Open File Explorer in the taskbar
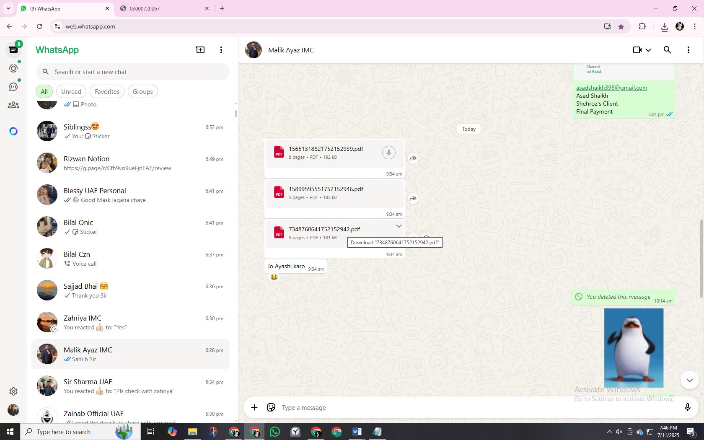 coord(192,432)
